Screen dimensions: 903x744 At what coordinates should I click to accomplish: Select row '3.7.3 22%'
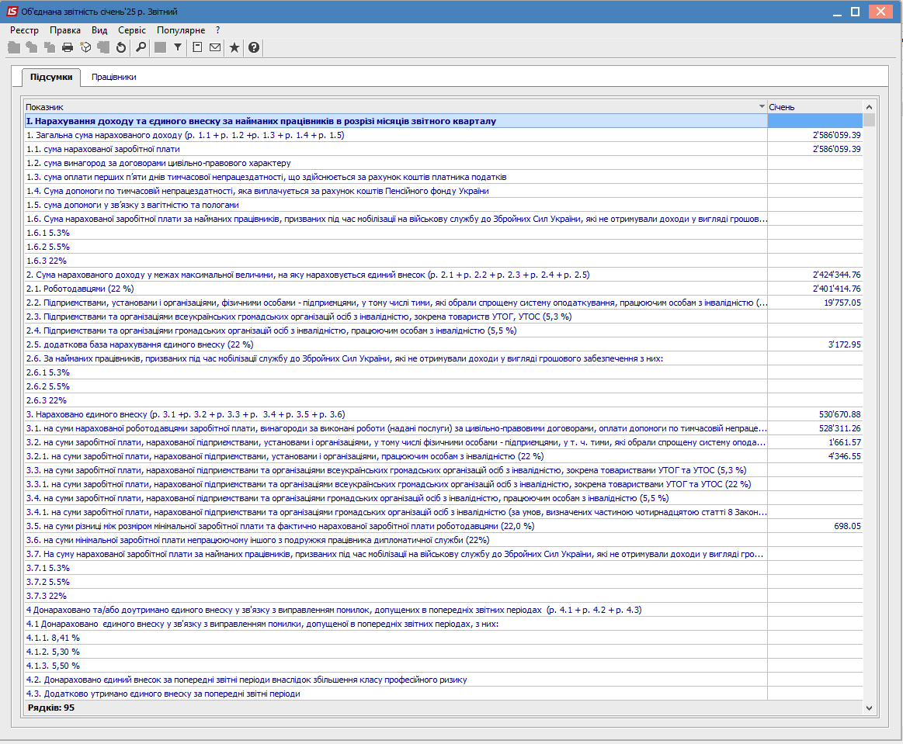pos(443,596)
